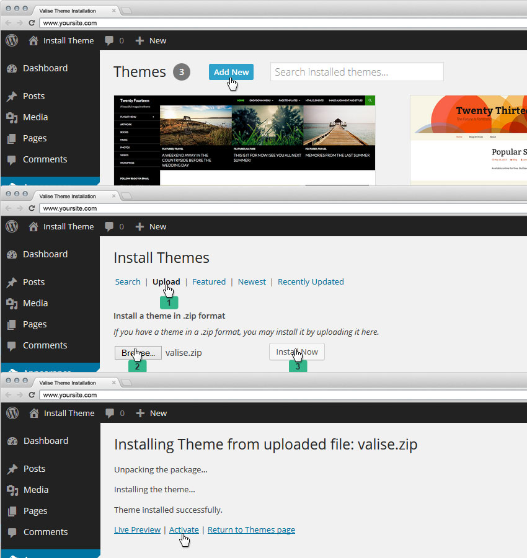The width and height of the screenshot is (527, 558).
Task: Click Comments icon in Install Themes sidebar
Action: [x=12, y=346]
